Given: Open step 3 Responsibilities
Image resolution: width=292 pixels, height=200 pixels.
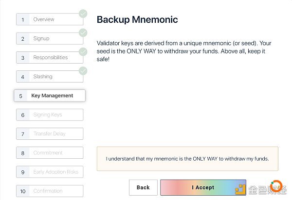Looking at the screenshot, I should [x=50, y=57].
